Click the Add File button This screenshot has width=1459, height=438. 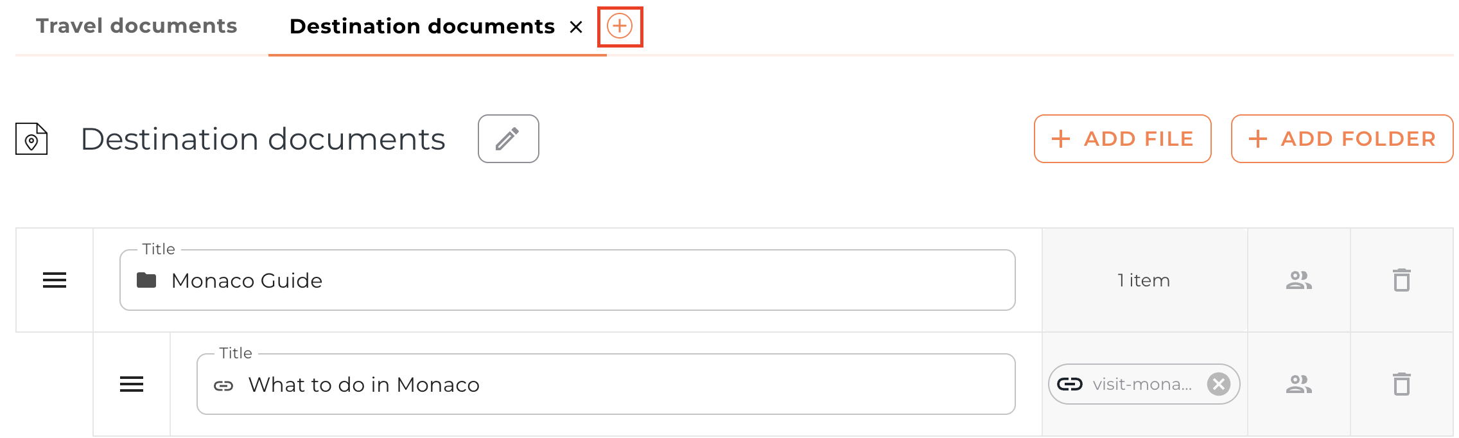pos(1122,139)
